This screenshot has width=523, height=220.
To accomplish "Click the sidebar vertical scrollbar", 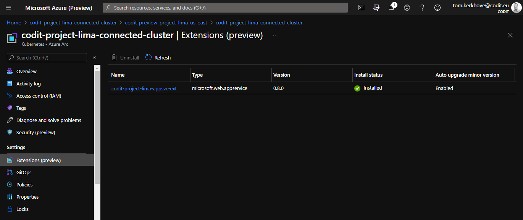I will point(97,126).
